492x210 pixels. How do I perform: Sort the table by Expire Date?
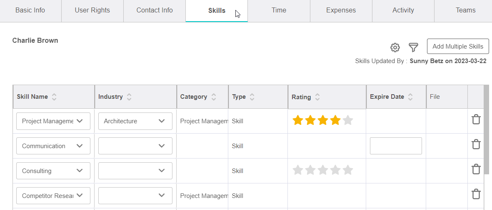pyautogui.click(x=410, y=97)
